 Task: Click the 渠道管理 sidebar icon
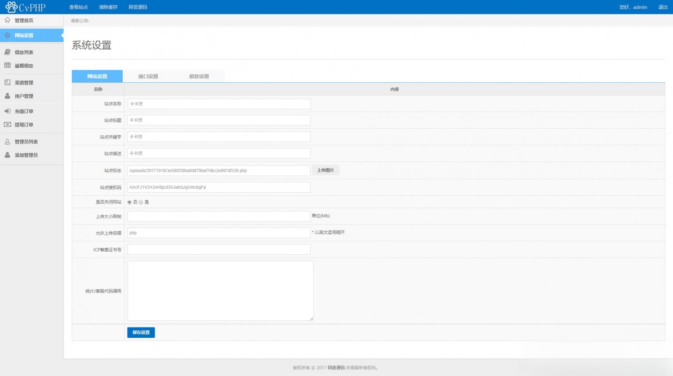(7, 82)
